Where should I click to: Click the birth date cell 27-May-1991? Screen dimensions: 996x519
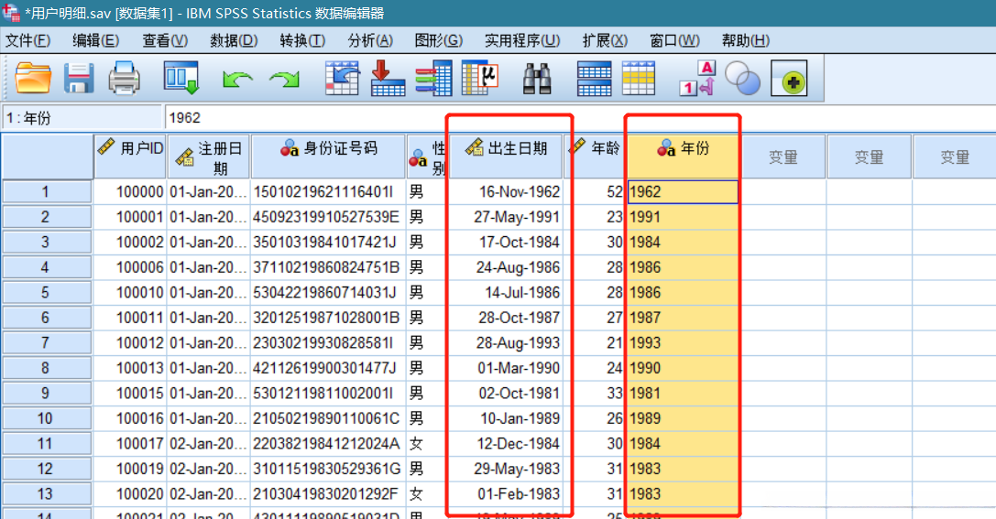[506, 217]
